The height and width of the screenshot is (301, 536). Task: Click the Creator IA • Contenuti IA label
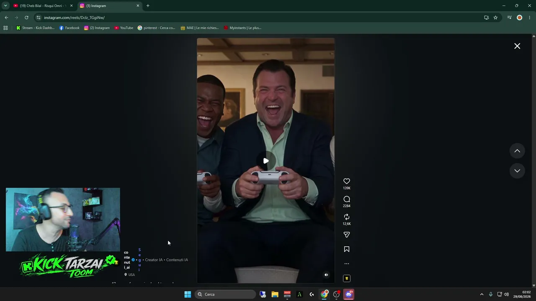click(x=167, y=260)
